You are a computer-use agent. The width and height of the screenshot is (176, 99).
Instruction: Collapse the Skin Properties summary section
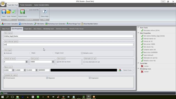tap(138, 33)
